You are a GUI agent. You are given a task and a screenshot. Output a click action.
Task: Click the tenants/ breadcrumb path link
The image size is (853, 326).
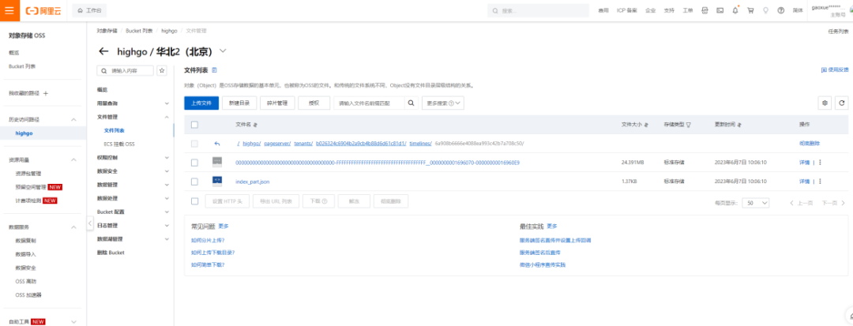(x=303, y=144)
